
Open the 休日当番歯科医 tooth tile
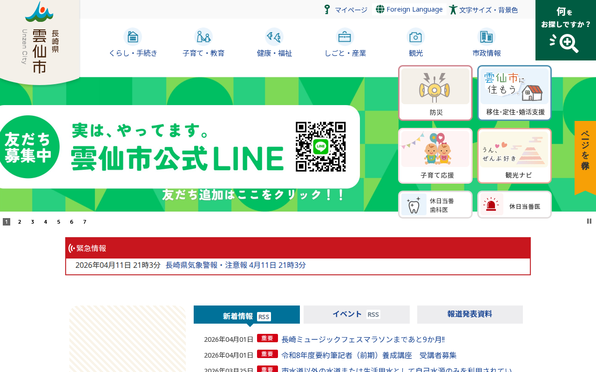click(x=435, y=205)
